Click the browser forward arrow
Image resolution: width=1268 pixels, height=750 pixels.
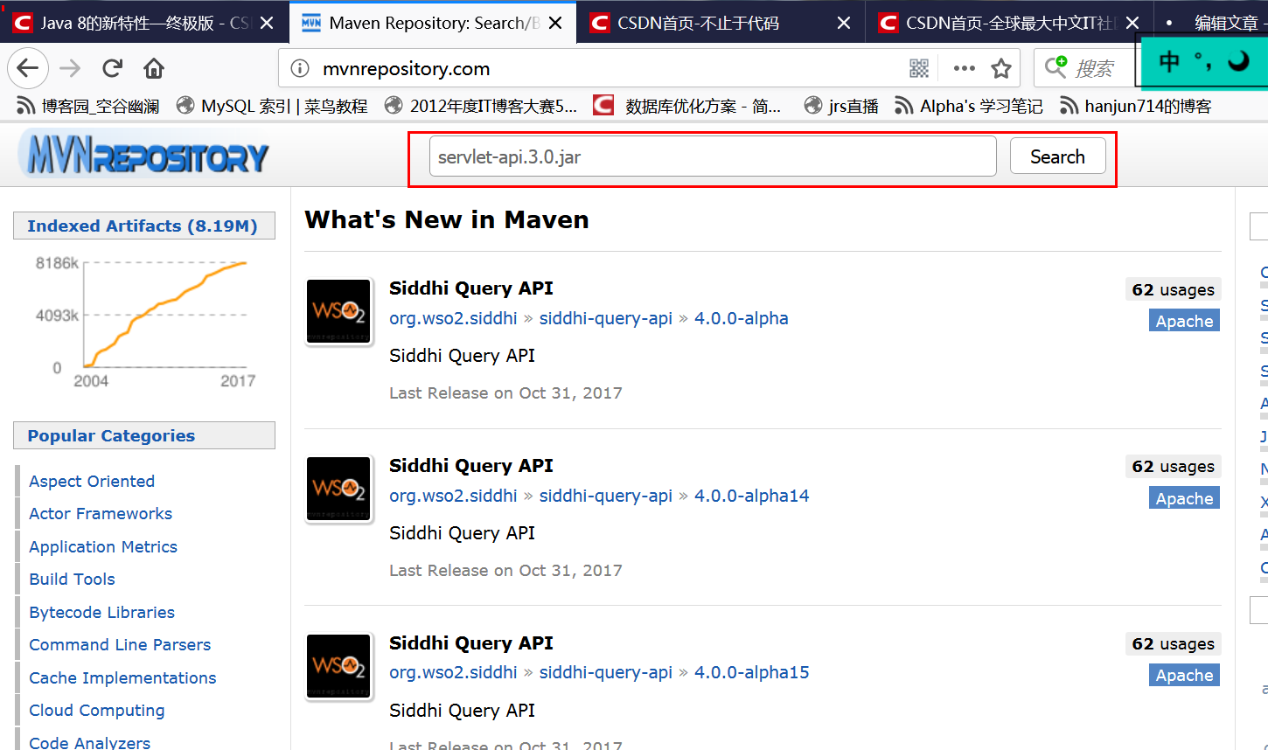click(x=70, y=68)
